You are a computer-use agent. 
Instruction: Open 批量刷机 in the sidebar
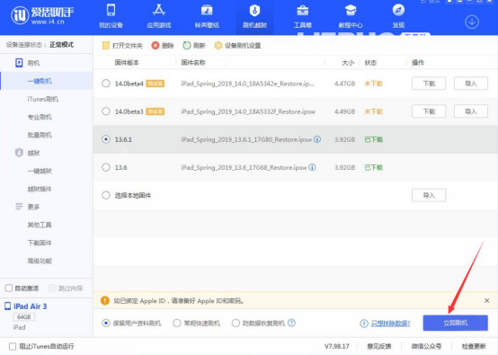pos(40,135)
